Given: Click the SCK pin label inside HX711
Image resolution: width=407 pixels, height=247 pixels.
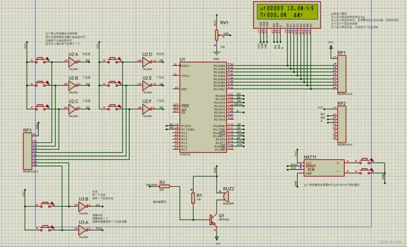Looking at the screenshot, I should point(311,170).
